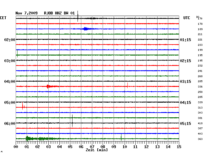
Task: Click the 12 minute axis tick label
Action: pyautogui.click(x=146, y=147)
